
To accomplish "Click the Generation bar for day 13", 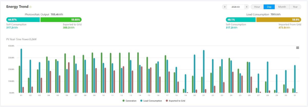I will pos(129,73).
